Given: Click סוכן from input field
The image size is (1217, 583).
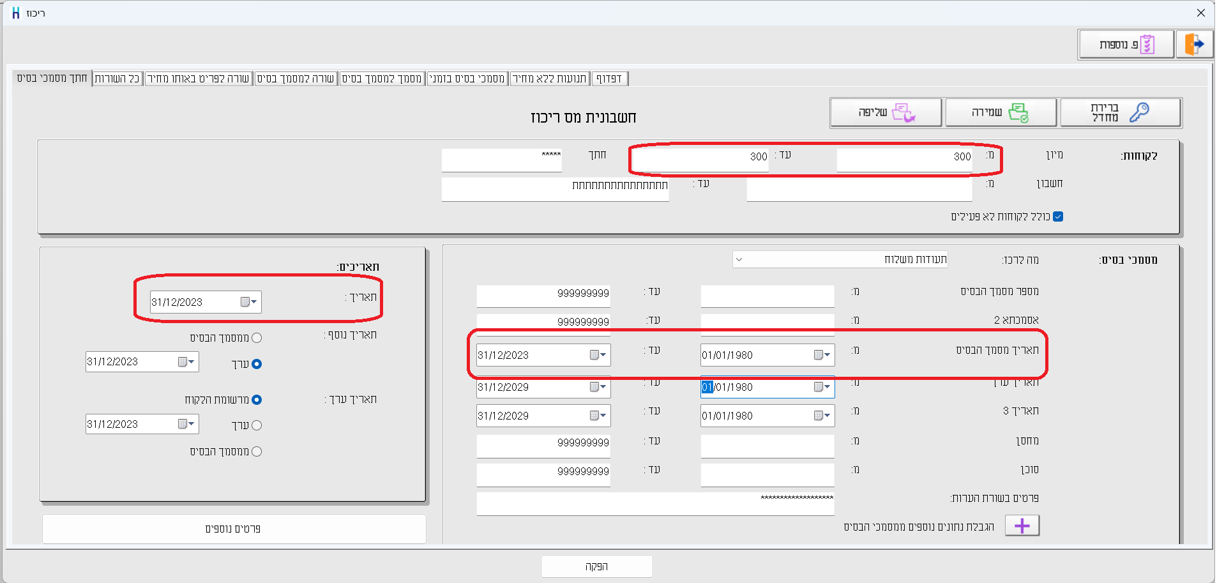Looking at the screenshot, I should click(767, 474).
